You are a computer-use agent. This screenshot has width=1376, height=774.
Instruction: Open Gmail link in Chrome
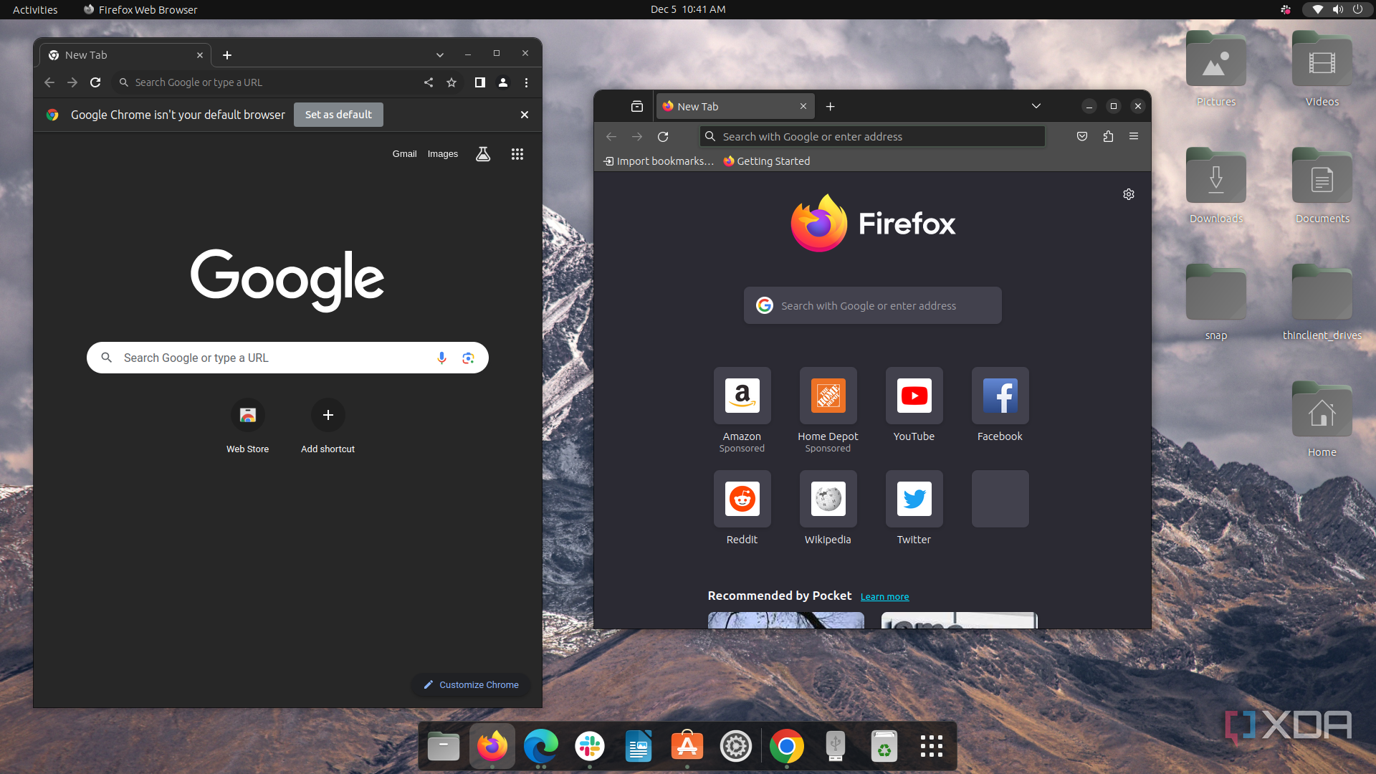coord(404,154)
